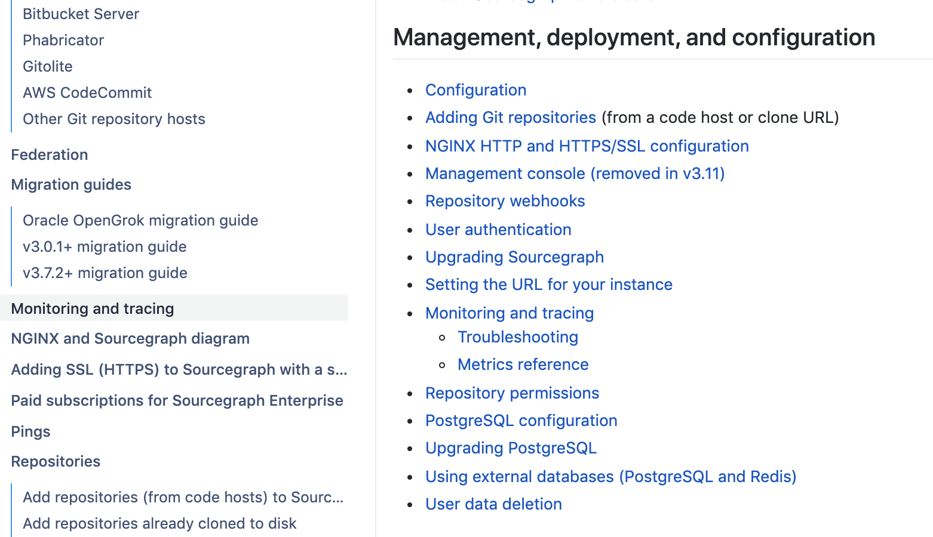Open v3.7.2+ migration guide
The image size is (933, 537).
[x=105, y=273]
